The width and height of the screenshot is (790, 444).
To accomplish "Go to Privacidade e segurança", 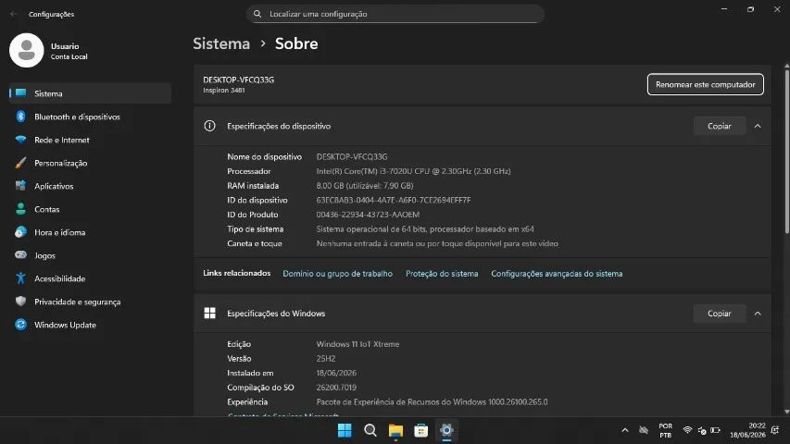I will 90,302.
